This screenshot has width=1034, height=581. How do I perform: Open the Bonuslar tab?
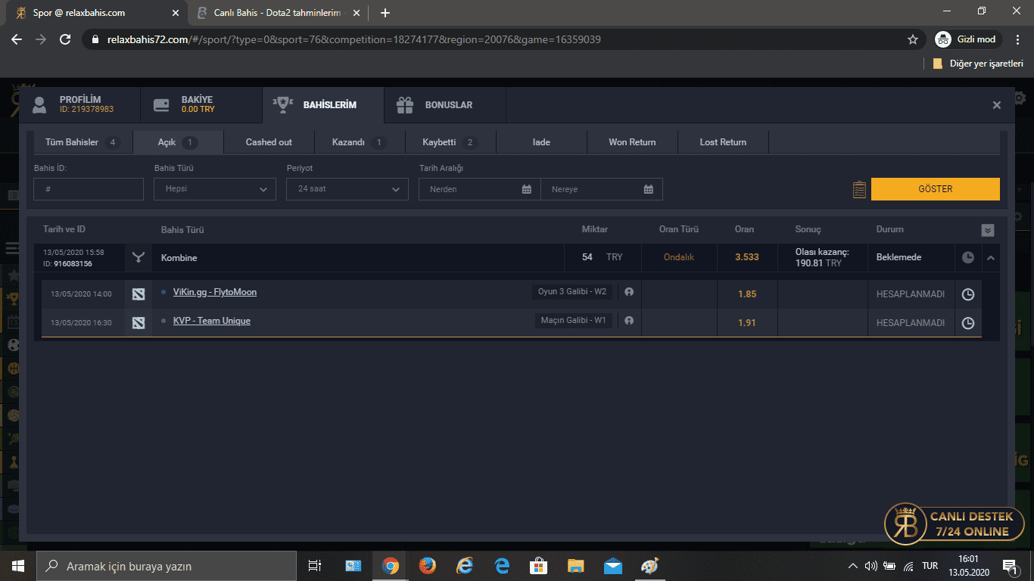tap(444, 105)
